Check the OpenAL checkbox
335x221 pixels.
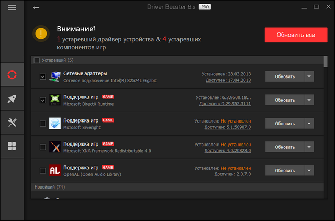(x=43, y=171)
